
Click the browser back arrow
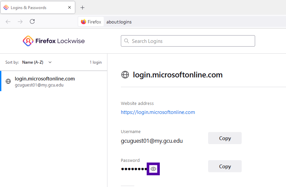pyautogui.click(x=8, y=22)
